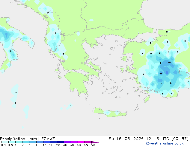This screenshot has width=190, height=146.
Task: Click the '45' legend scale label
Action: 86,145
